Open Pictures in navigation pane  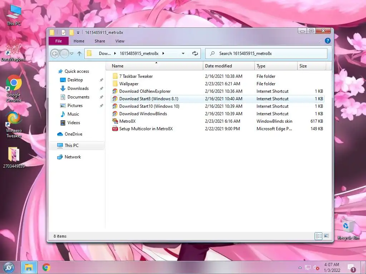click(x=75, y=106)
